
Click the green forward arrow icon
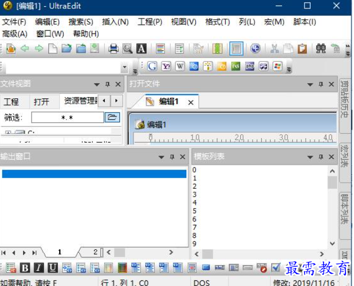point(39,48)
